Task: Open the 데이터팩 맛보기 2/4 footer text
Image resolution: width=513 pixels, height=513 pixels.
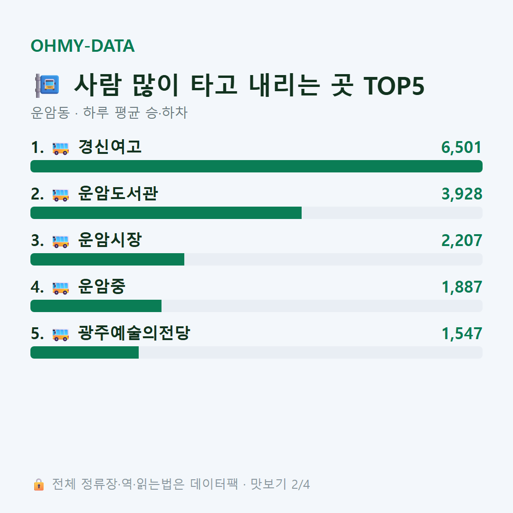Action: (x=181, y=484)
